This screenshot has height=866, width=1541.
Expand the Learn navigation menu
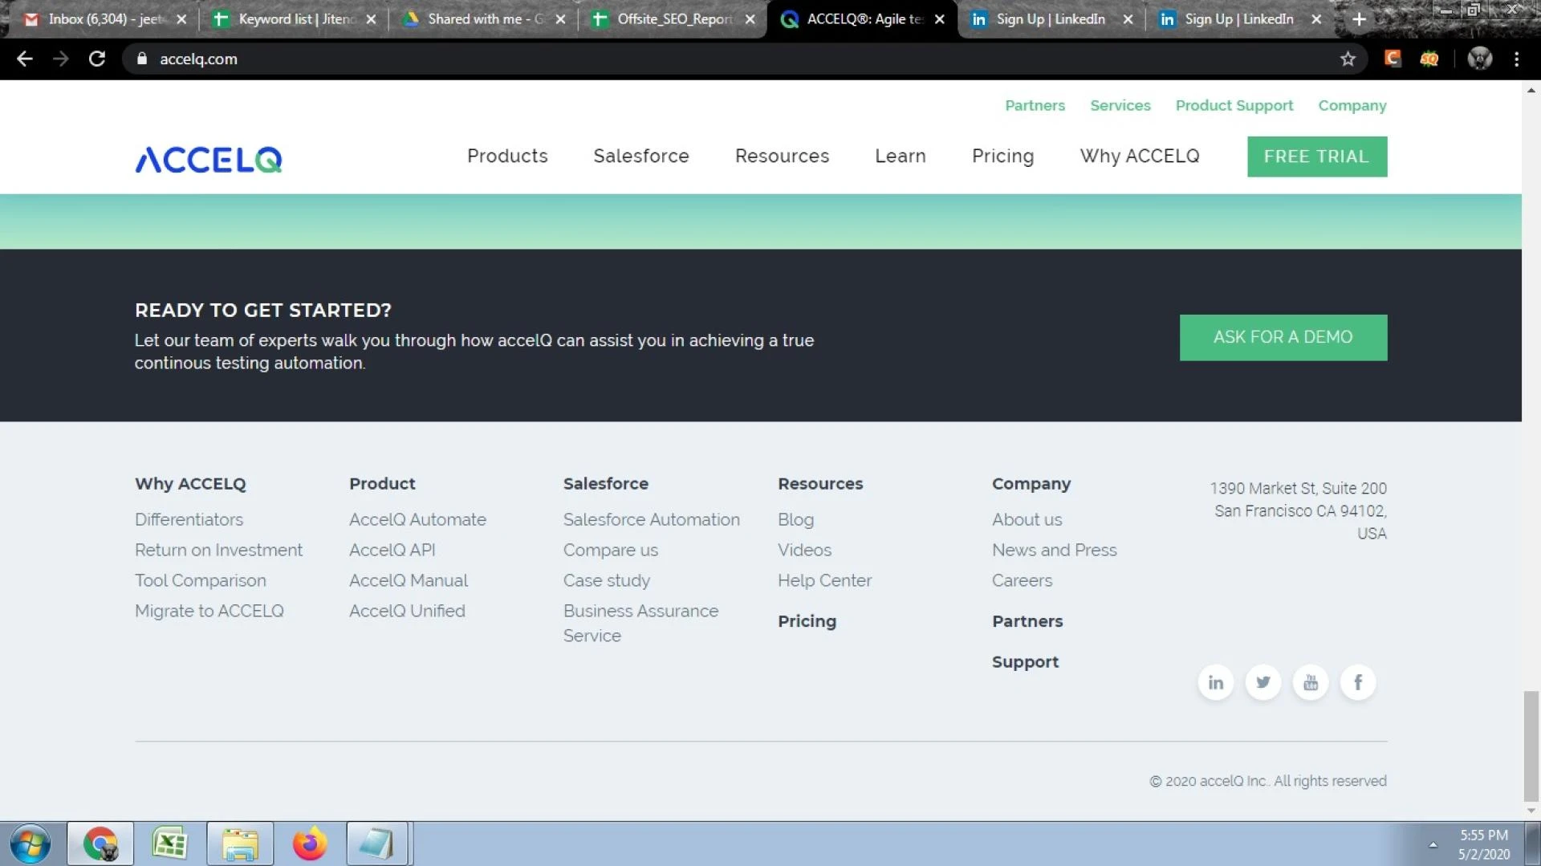(x=900, y=157)
